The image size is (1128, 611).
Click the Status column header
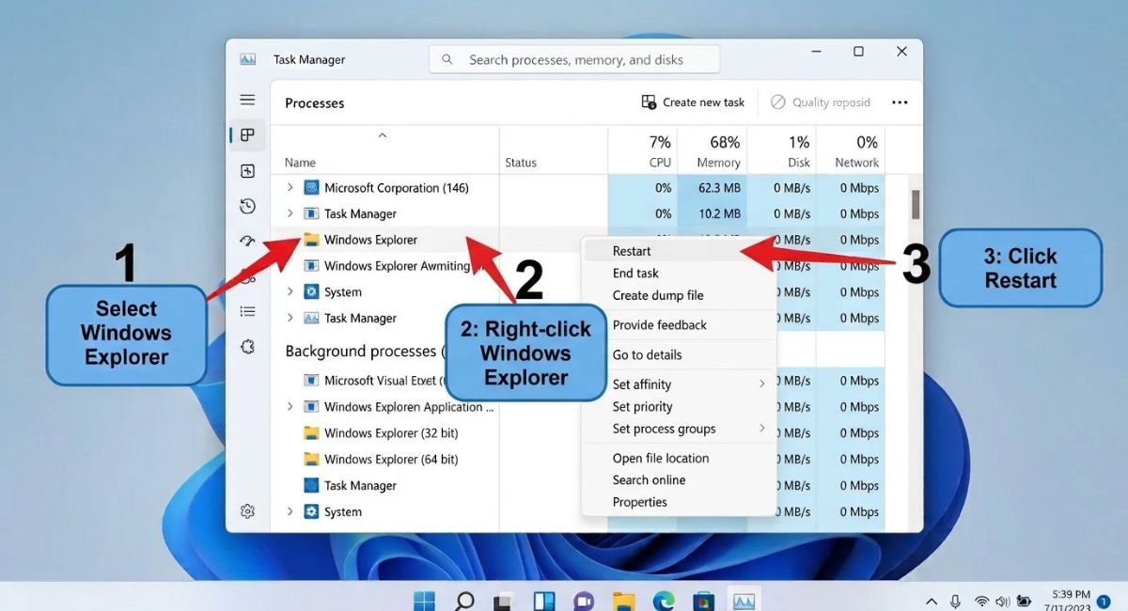[553, 150]
